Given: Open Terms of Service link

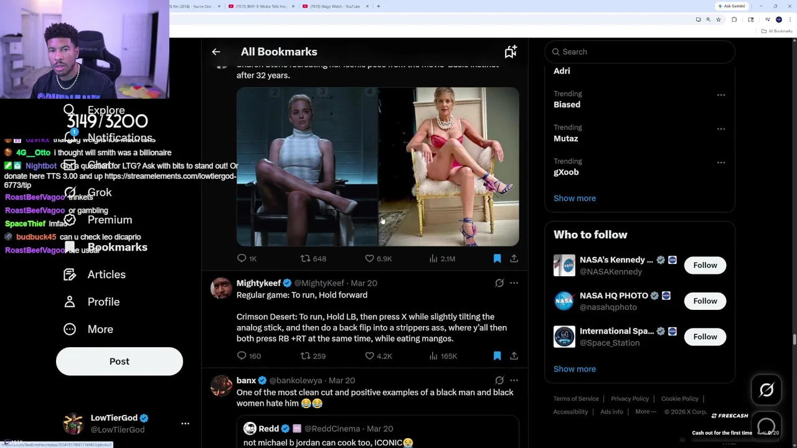Looking at the screenshot, I should (x=576, y=399).
